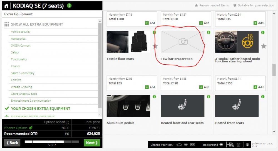Open Finance Options link
This screenshot has height=151, width=278.
click(x=16, y=128)
